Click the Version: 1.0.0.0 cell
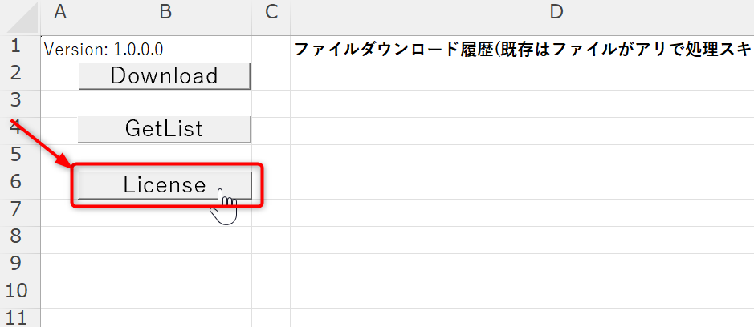Screen dimensions: 754x327 [104, 49]
